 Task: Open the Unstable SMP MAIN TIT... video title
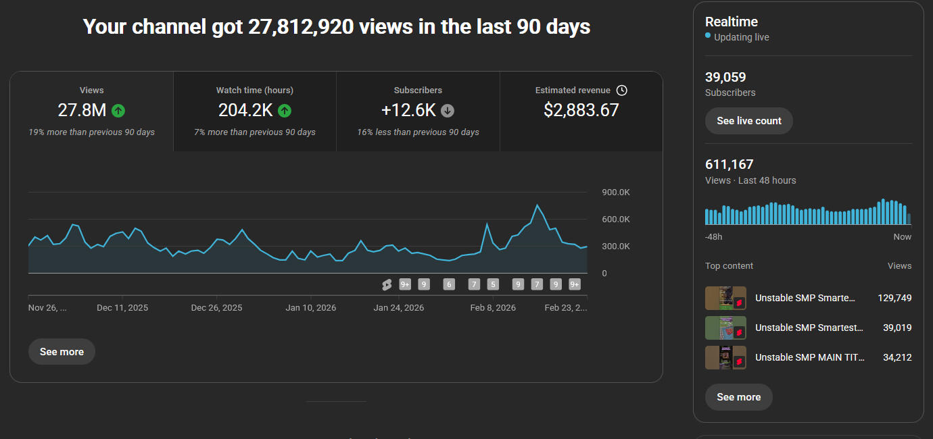tap(809, 357)
